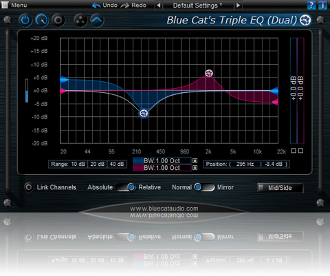The height and width of the screenshot is (276, 330).
Task: Click the pink channel output gain slider
Action: pos(300,91)
